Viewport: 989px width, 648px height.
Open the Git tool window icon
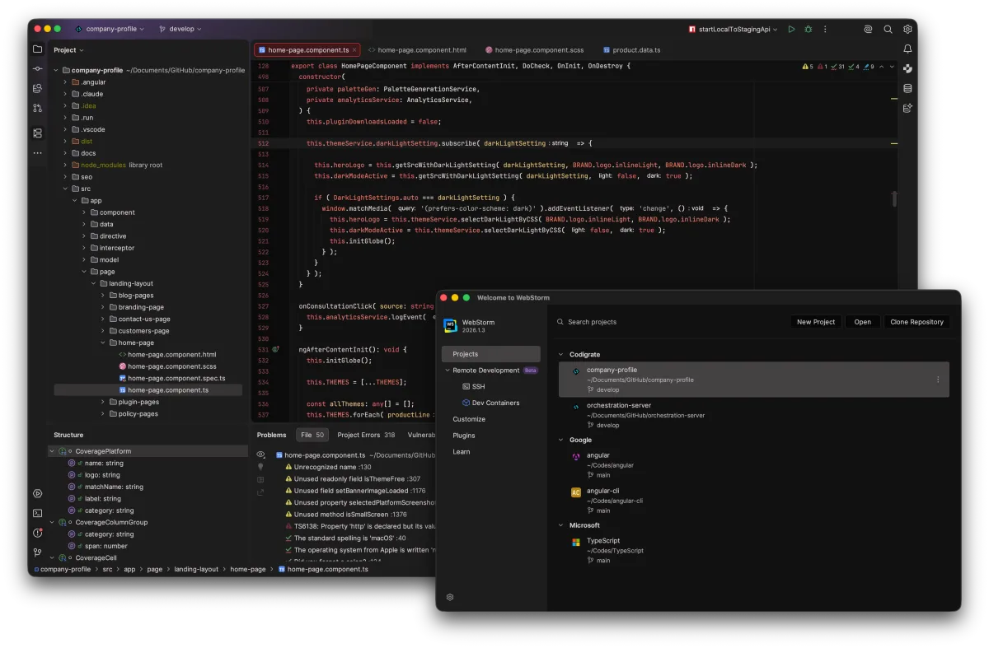click(x=37, y=552)
